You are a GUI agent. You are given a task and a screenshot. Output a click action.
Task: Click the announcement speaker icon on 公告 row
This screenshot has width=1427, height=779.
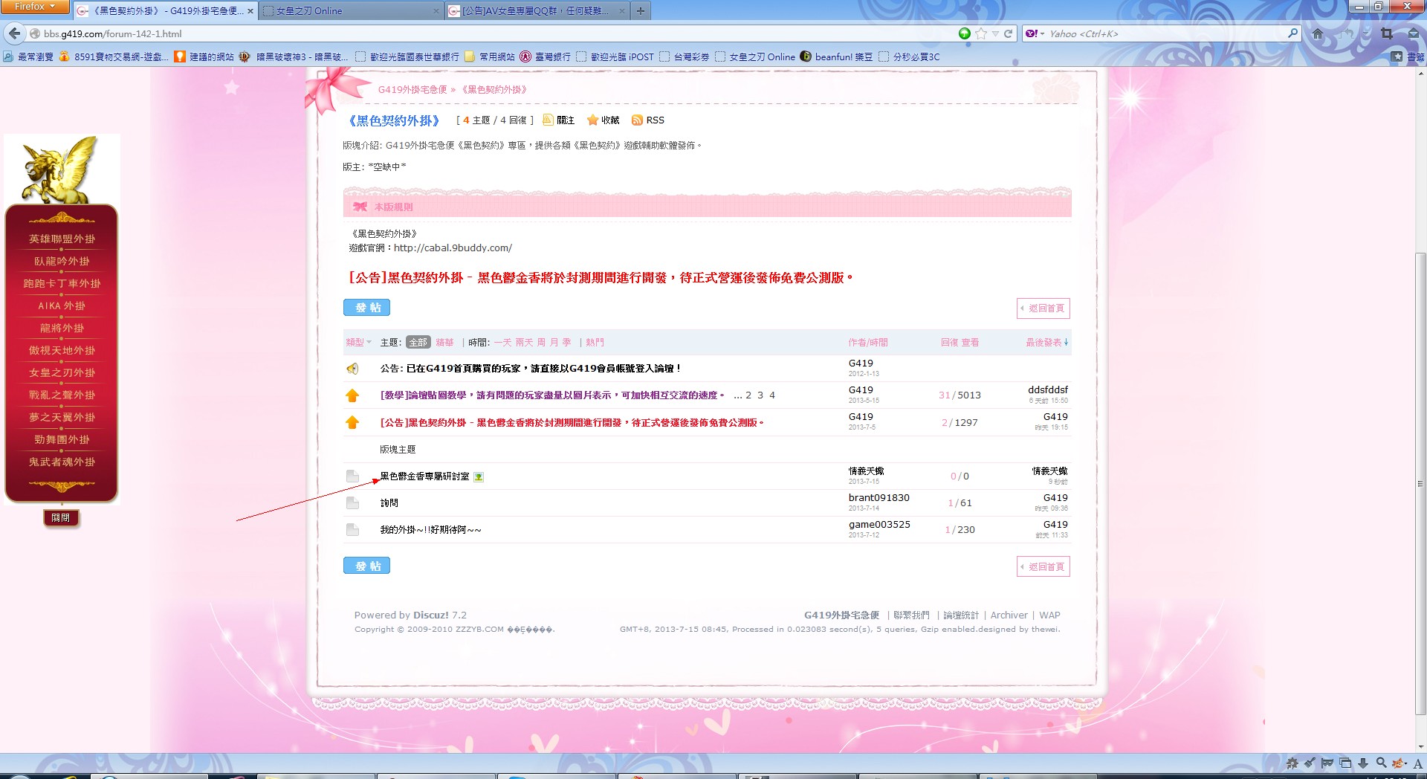(x=352, y=369)
